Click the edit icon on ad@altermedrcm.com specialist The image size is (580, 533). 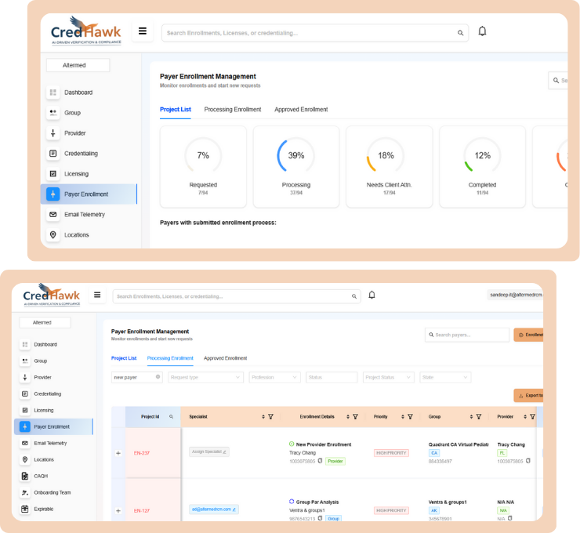(234, 509)
